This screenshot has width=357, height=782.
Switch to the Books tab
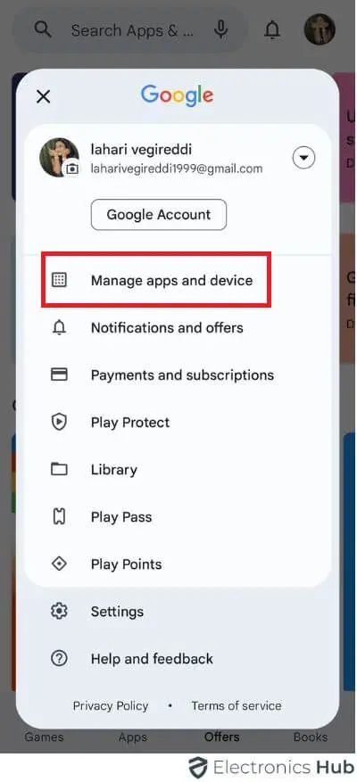point(311,737)
